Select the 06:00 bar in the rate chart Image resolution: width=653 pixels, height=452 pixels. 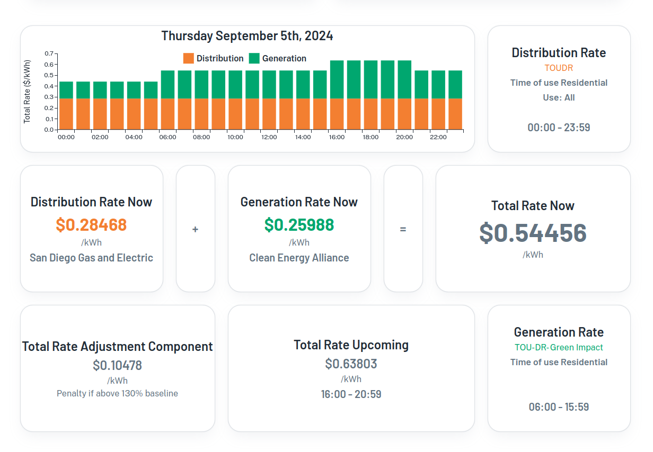tap(167, 100)
